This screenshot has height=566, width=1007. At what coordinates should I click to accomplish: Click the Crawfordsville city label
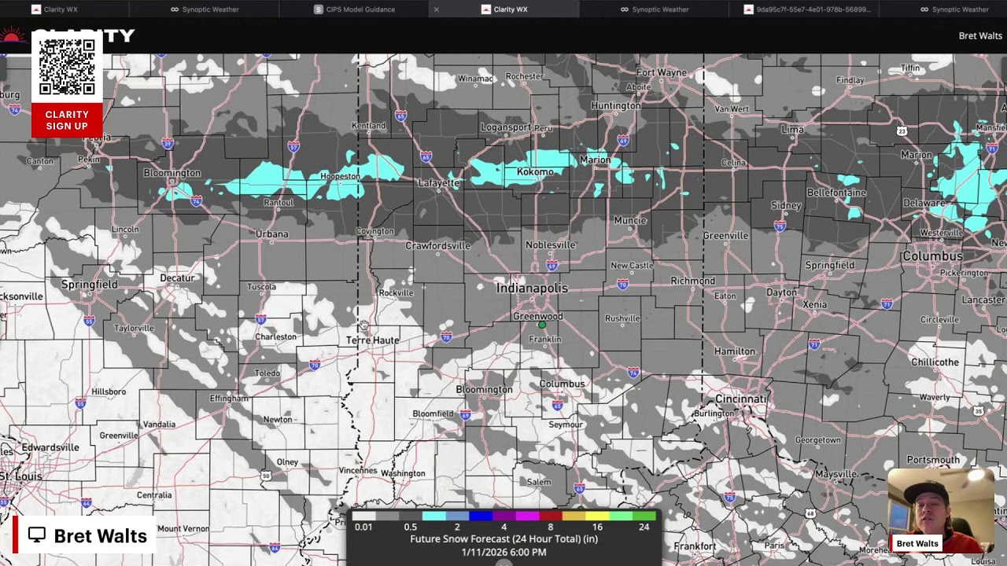pos(438,246)
